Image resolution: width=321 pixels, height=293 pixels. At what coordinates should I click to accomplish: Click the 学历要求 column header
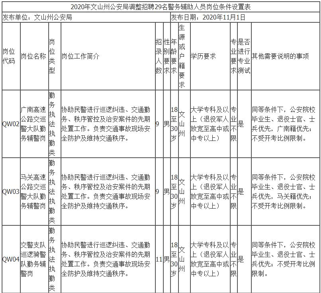pyautogui.click(x=210, y=56)
